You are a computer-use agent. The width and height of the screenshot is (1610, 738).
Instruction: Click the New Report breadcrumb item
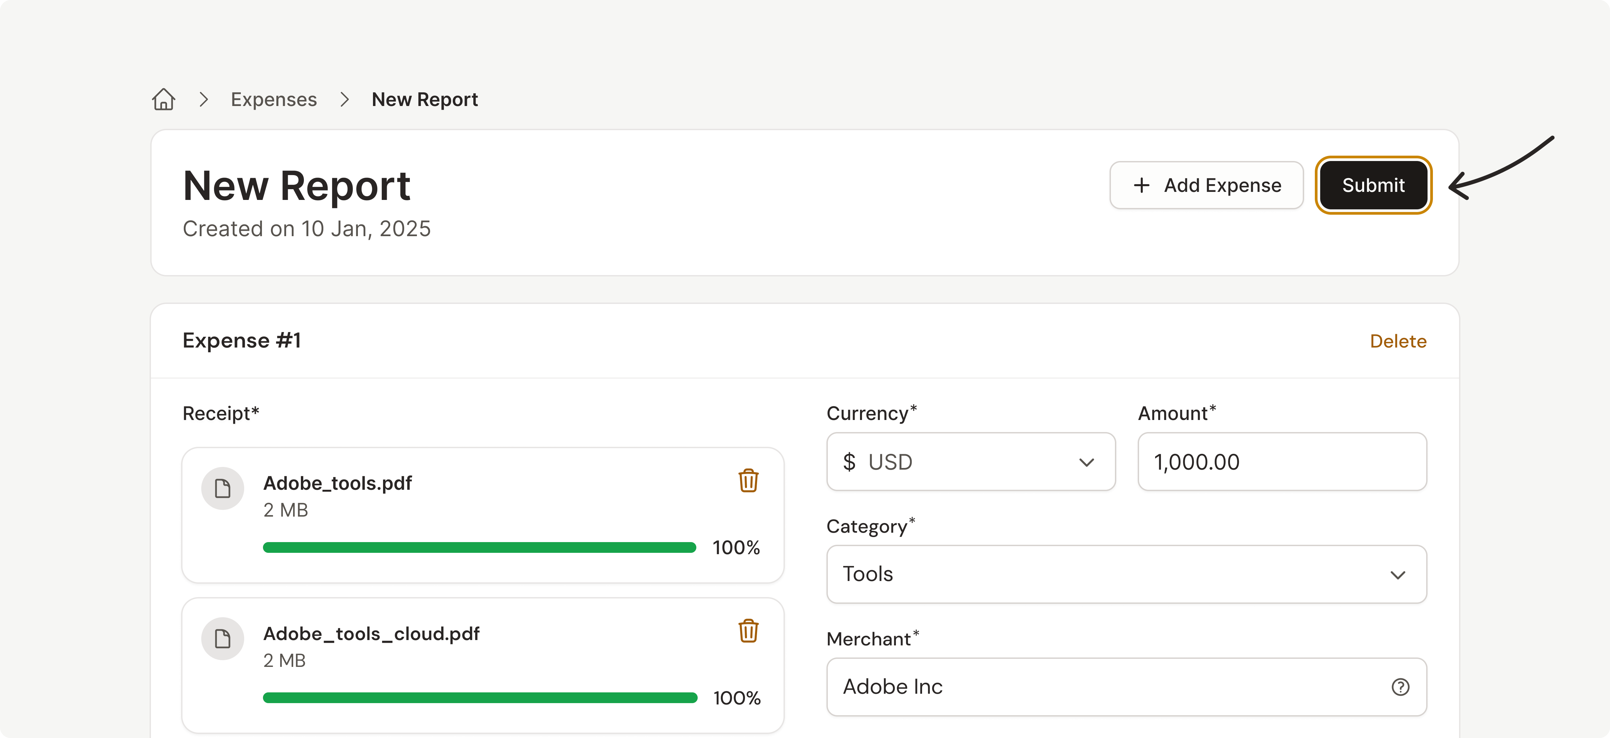(x=424, y=99)
